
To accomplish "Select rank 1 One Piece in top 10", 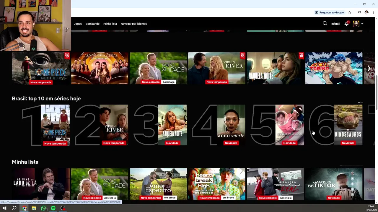I will tap(55, 125).
